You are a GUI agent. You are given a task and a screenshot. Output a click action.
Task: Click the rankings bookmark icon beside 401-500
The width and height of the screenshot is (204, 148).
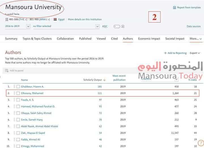click(x=7, y=19)
